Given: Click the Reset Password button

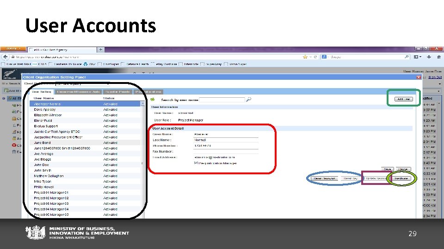Looking at the screenshot, I should [325, 178].
